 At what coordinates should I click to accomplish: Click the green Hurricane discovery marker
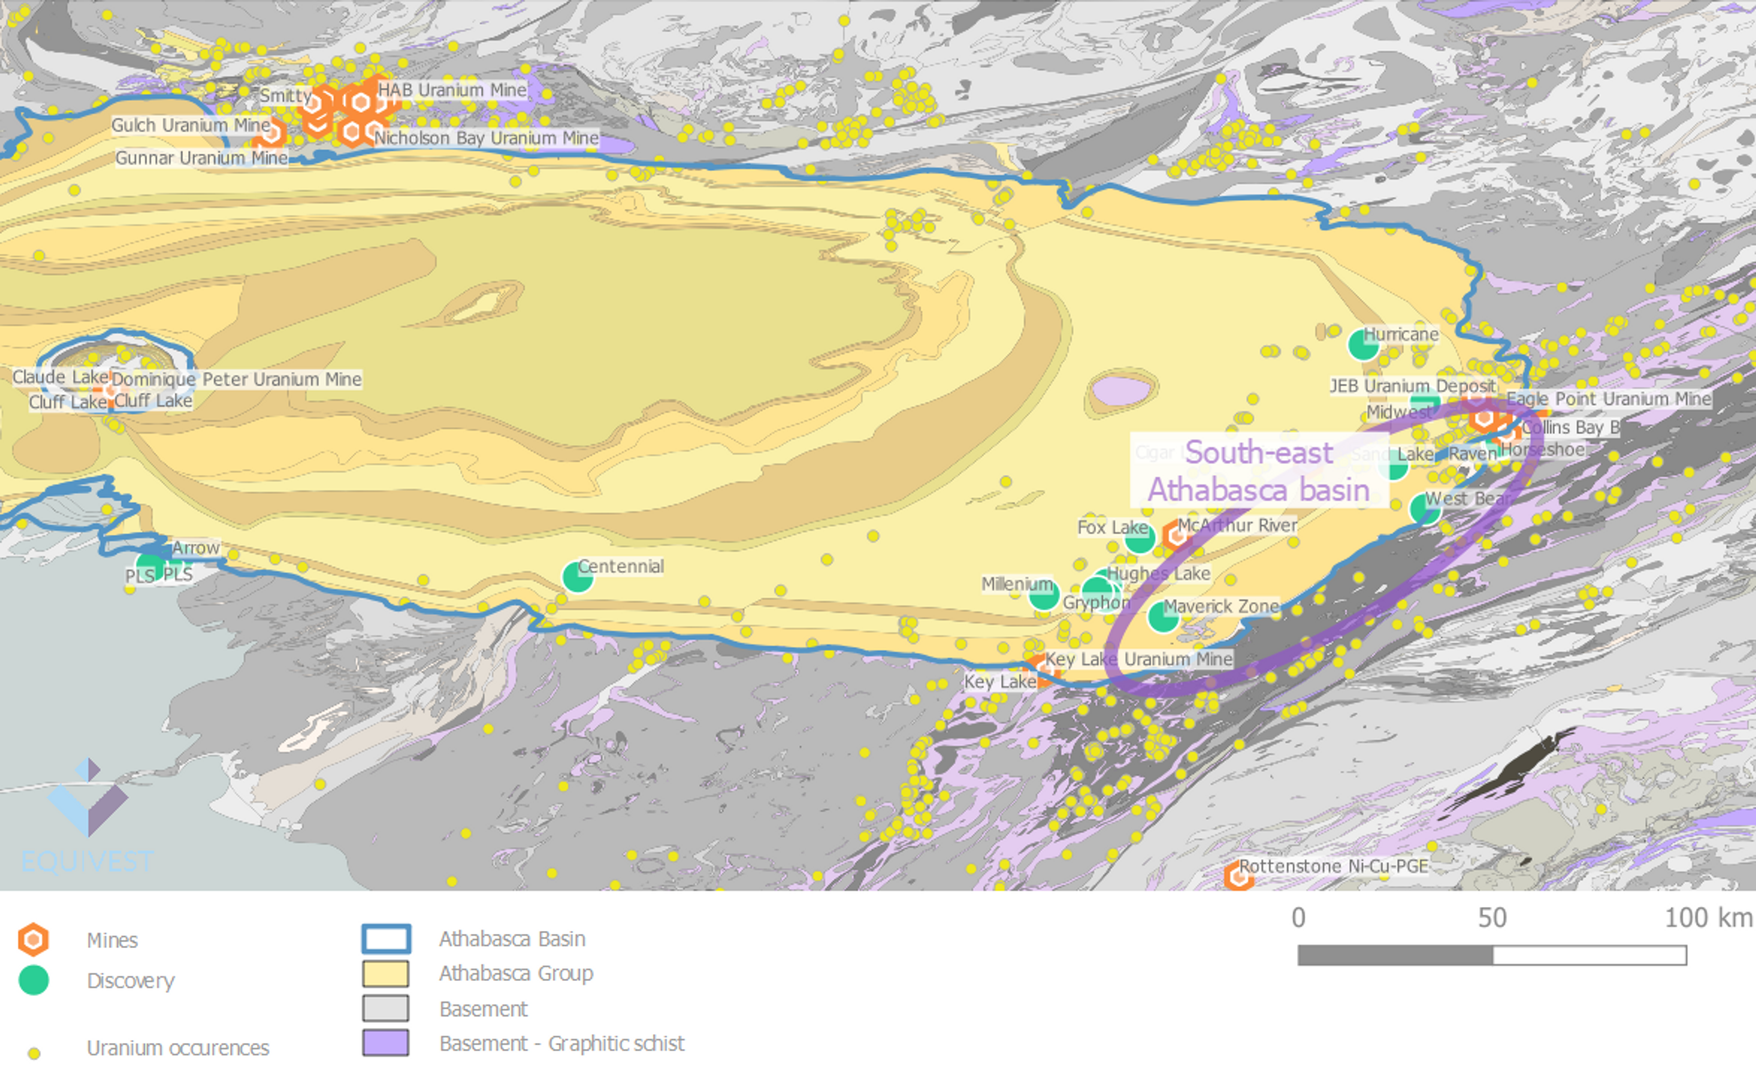[x=1363, y=345]
